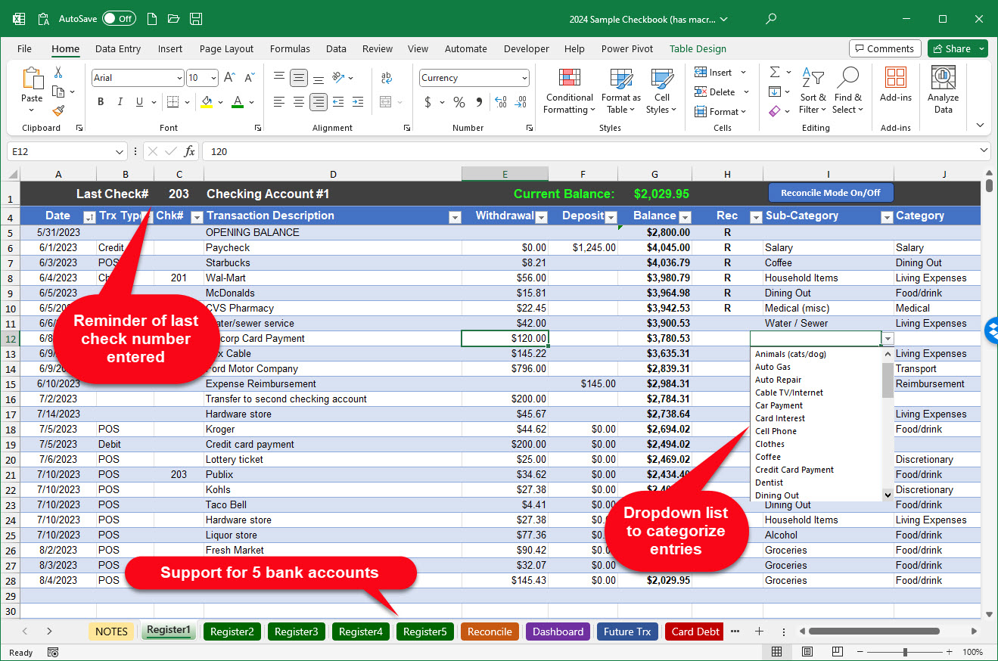The height and width of the screenshot is (661, 998).
Task: Click Increase Decimal in the Number group
Action: (500, 101)
